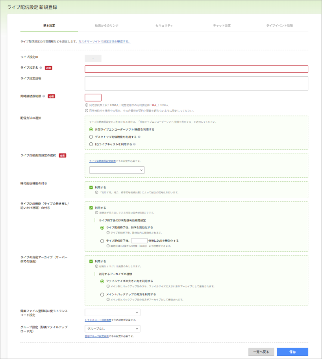The image size is (322, 359).
Task: Open the セキュリティ tab
Action: [164, 26]
